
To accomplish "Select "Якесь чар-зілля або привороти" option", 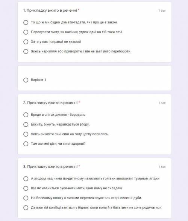I will pyautogui.click(x=26, y=51).
